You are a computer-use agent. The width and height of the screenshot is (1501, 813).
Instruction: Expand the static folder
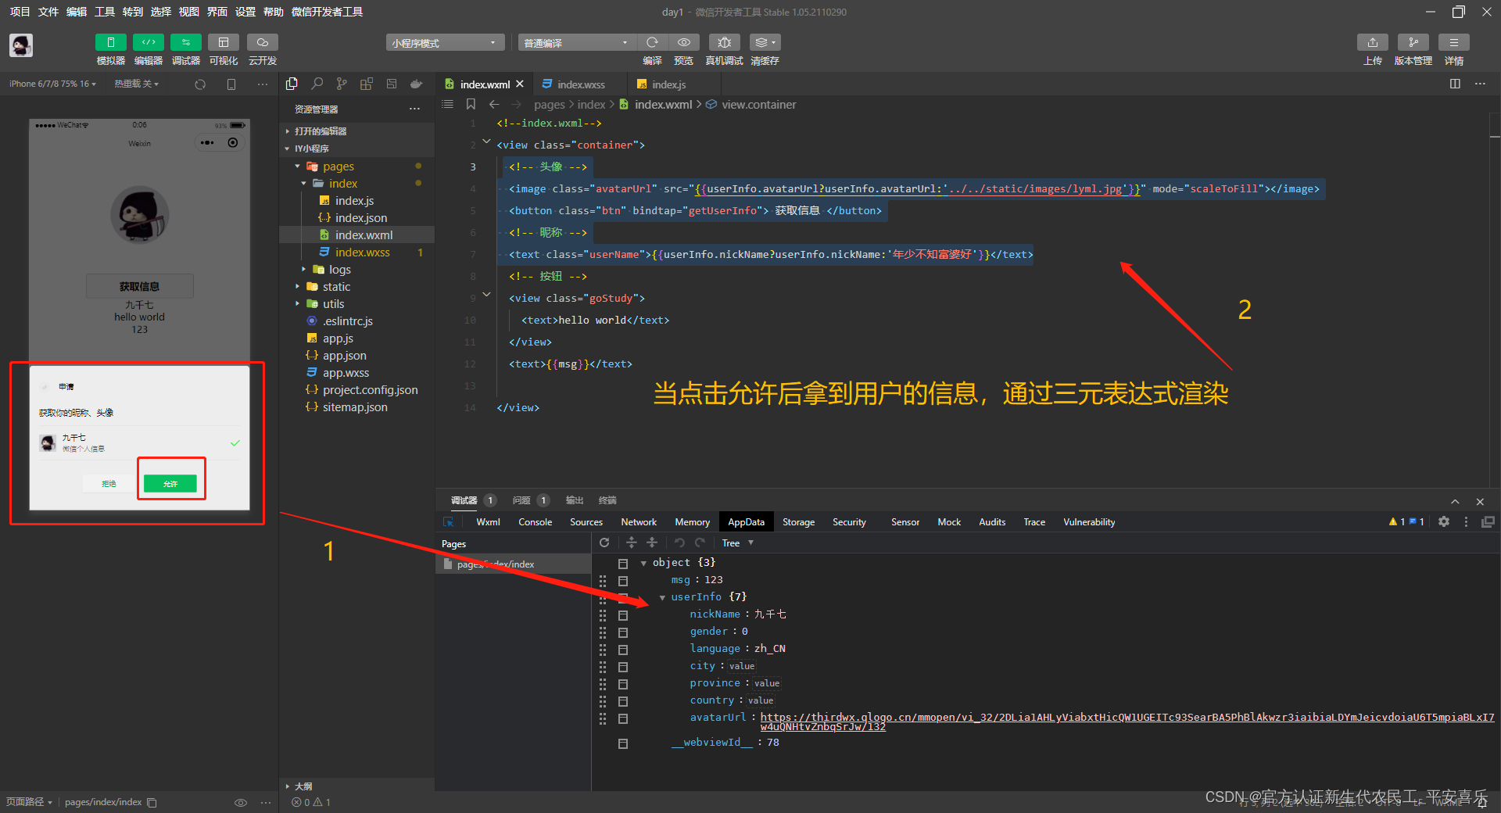pyautogui.click(x=297, y=287)
